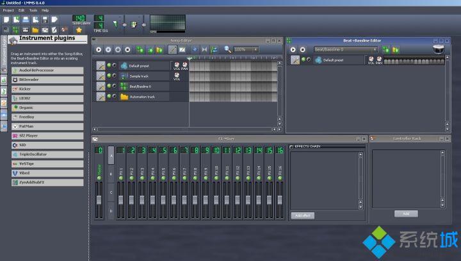This screenshot has height=261, width=461.
Task: Play the song in Song-Editor
Action: [x=99, y=49]
